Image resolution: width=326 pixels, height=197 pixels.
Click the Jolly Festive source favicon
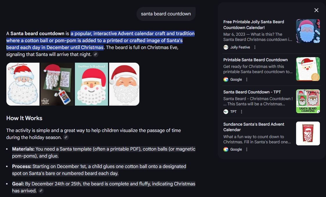226,47
